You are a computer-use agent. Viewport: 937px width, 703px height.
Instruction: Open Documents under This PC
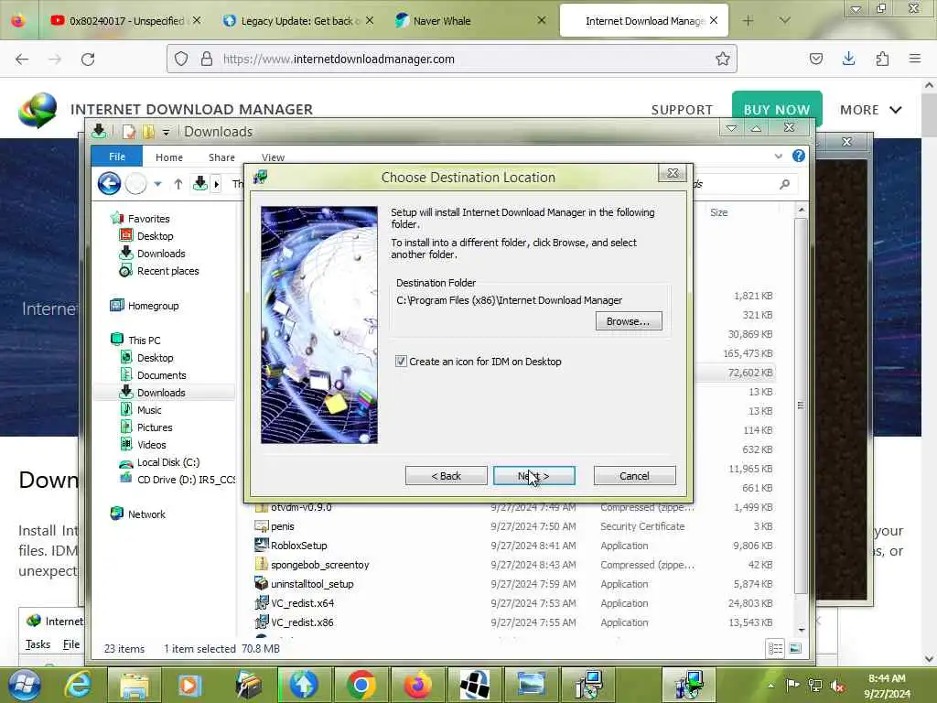161,374
